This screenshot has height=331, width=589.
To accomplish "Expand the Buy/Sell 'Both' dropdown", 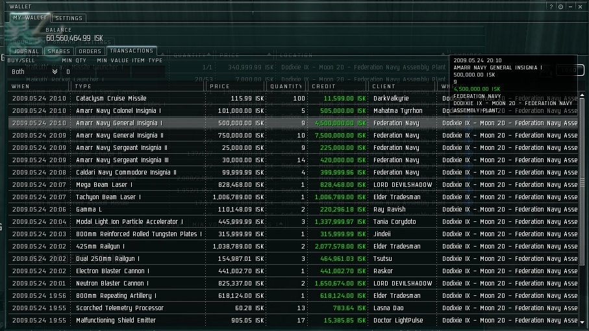I will coord(55,71).
